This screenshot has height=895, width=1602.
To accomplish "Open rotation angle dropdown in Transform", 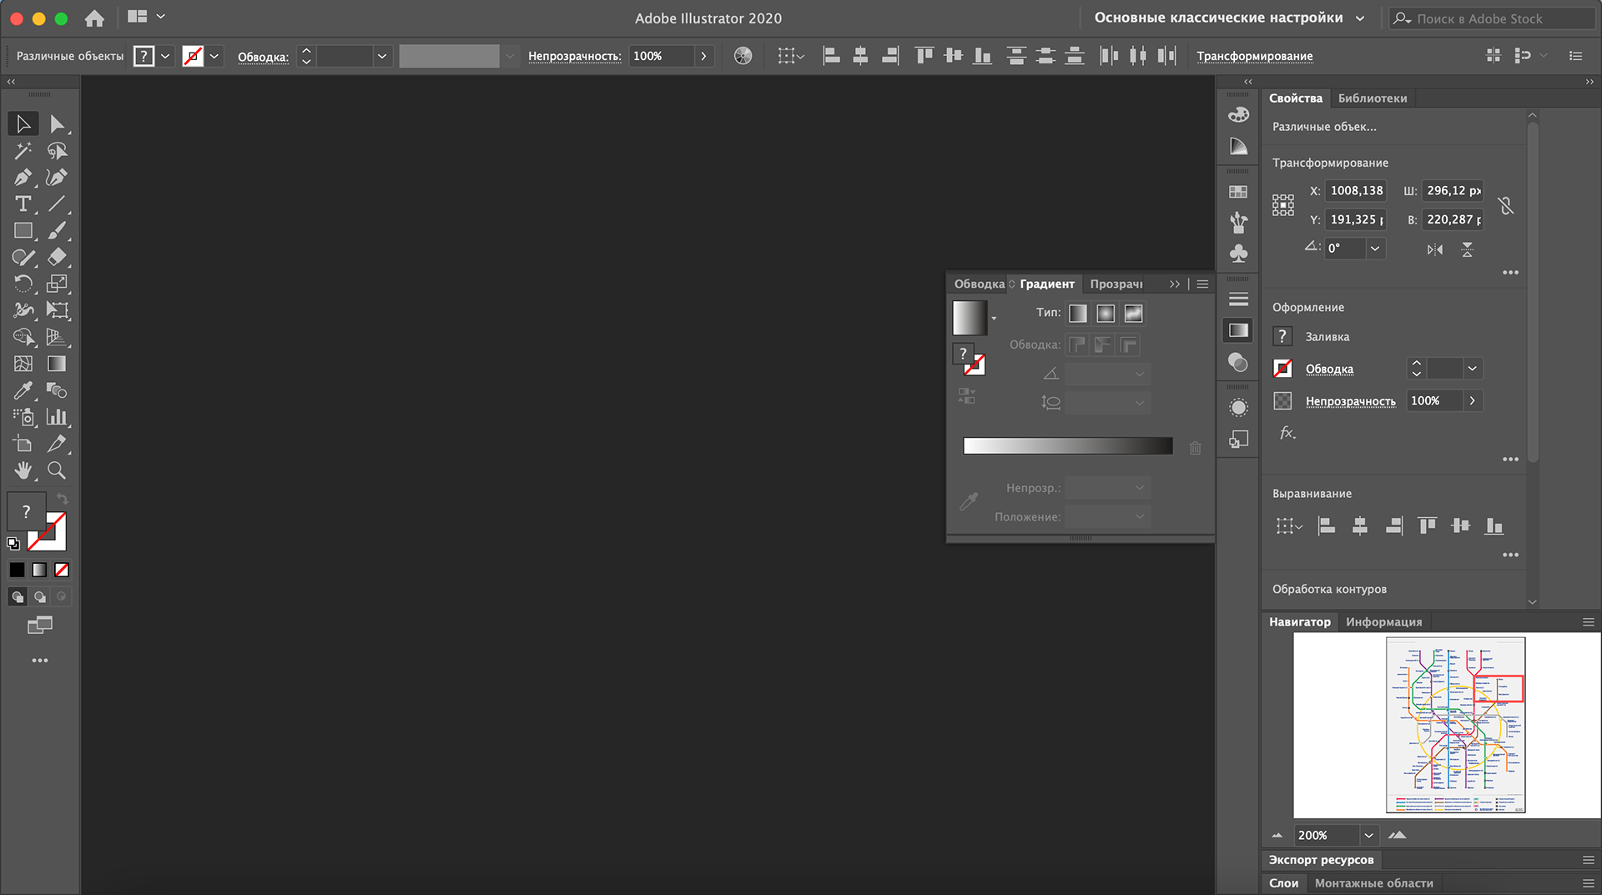I will [x=1375, y=249].
